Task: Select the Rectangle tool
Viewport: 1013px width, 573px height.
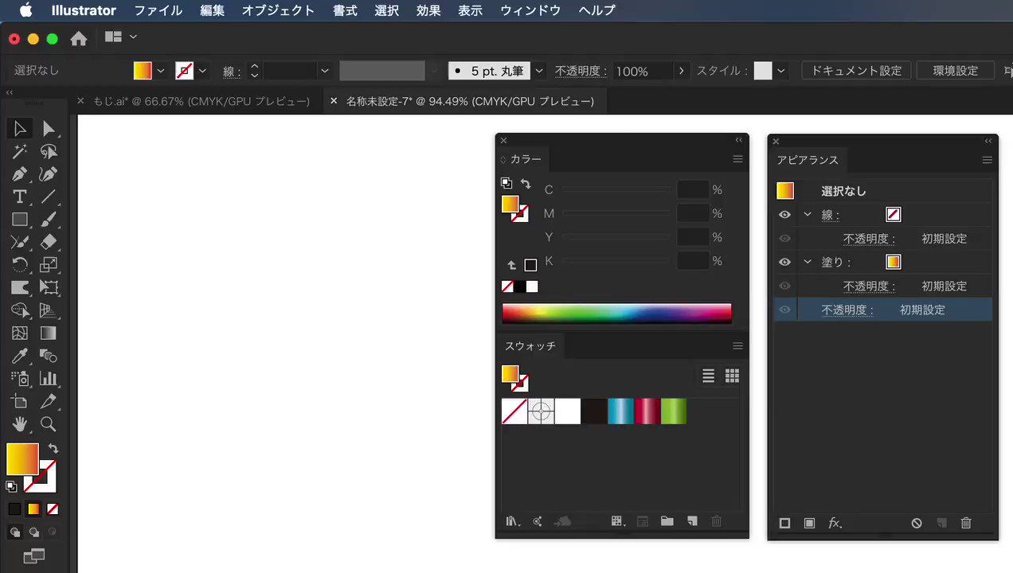Action: point(20,220)
